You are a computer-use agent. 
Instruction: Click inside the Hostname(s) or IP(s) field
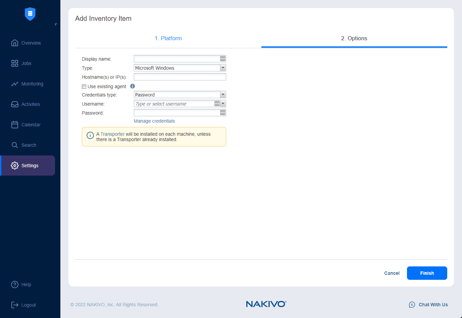click(x=179, y=77)
